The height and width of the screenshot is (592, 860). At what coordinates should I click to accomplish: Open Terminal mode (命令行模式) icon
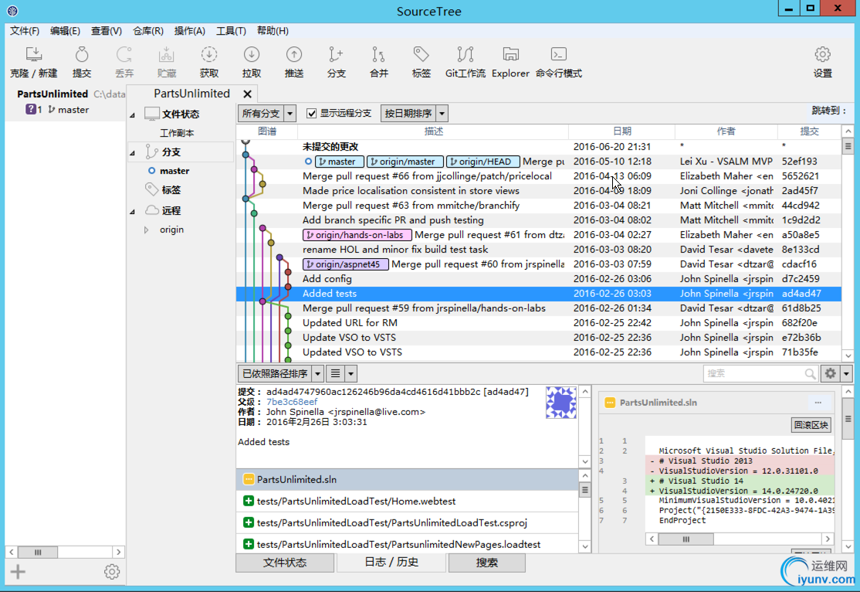pyautogui.click(x=558, y=62)
